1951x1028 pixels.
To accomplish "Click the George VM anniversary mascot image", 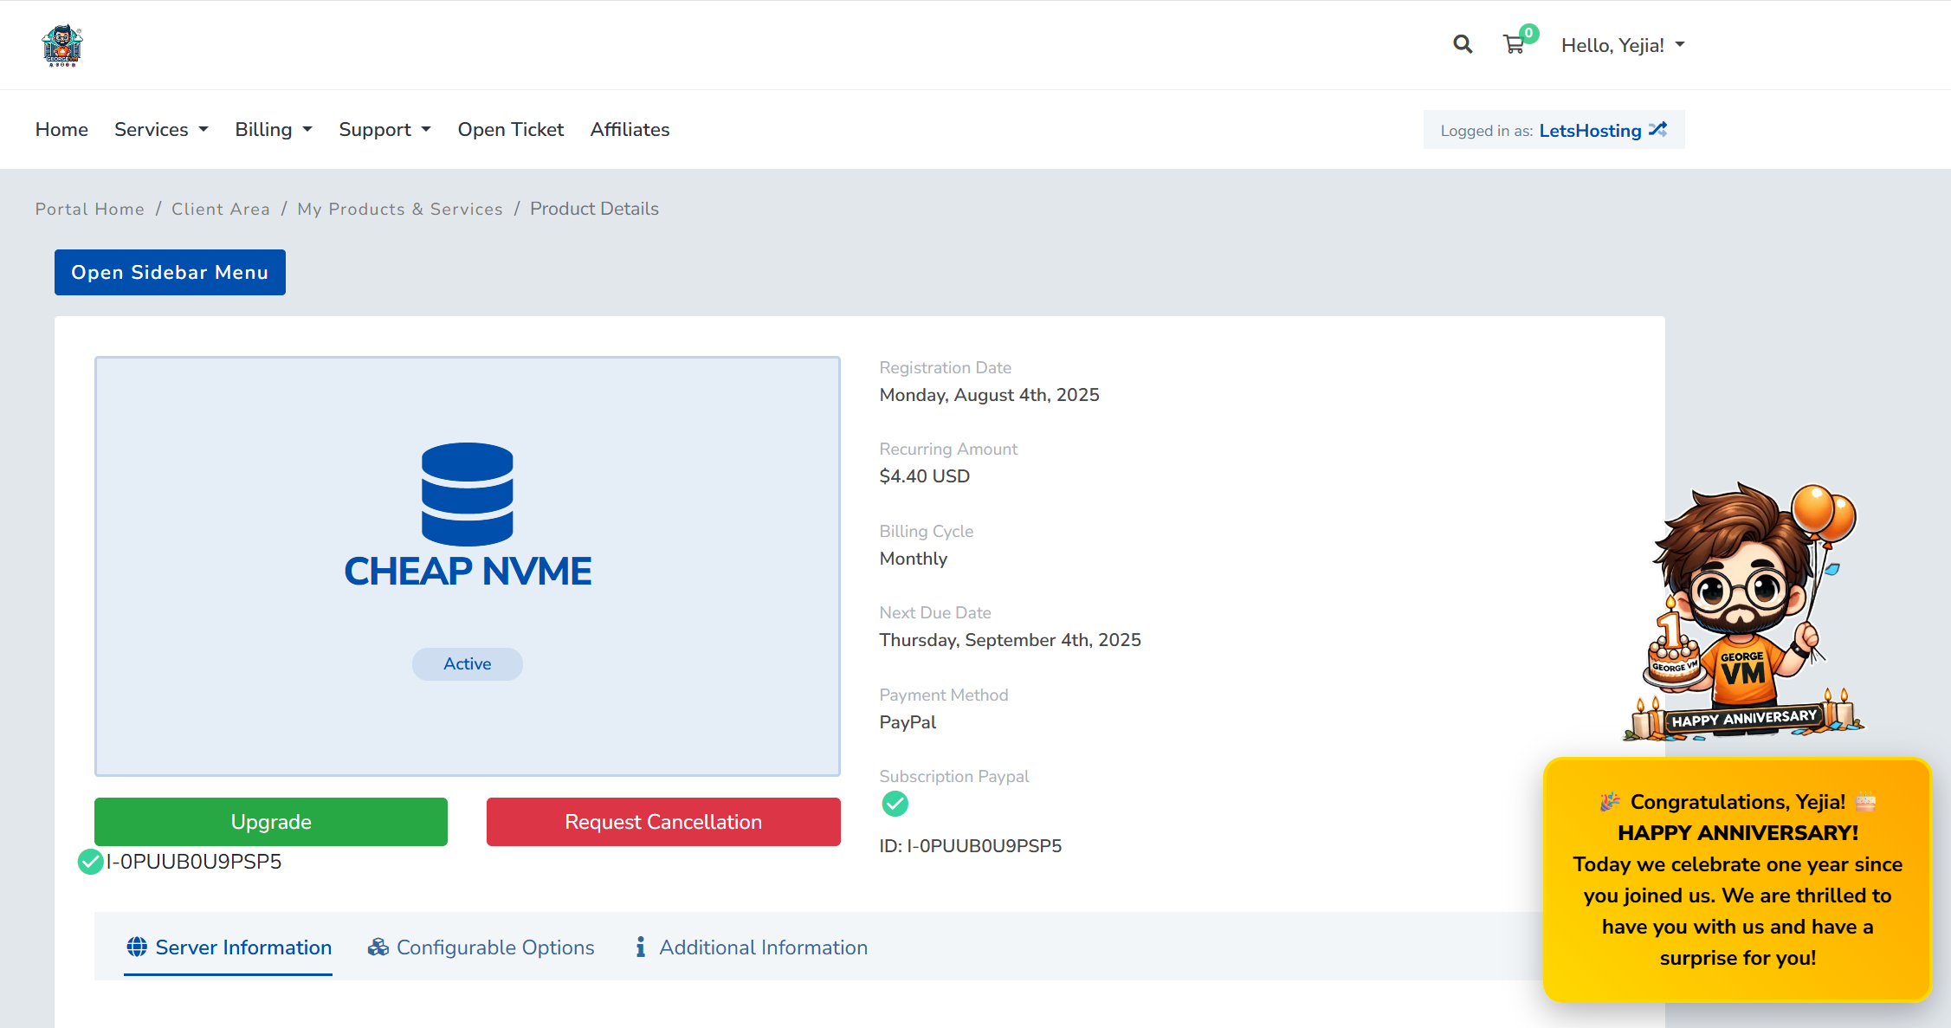I will point(1743,612).
